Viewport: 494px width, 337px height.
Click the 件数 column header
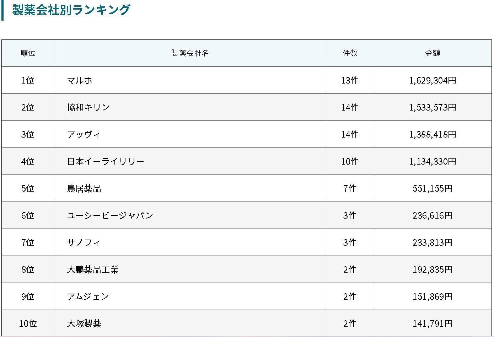350,53
